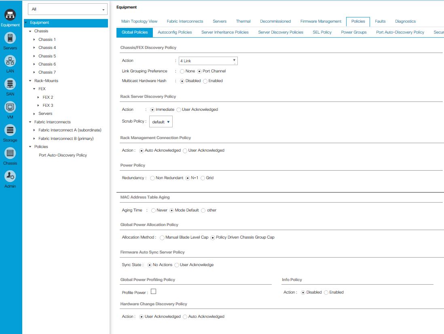Open the All filter combo box
Image resolution: width=444 pixels, height=334 pixels.
pos(67,9)
